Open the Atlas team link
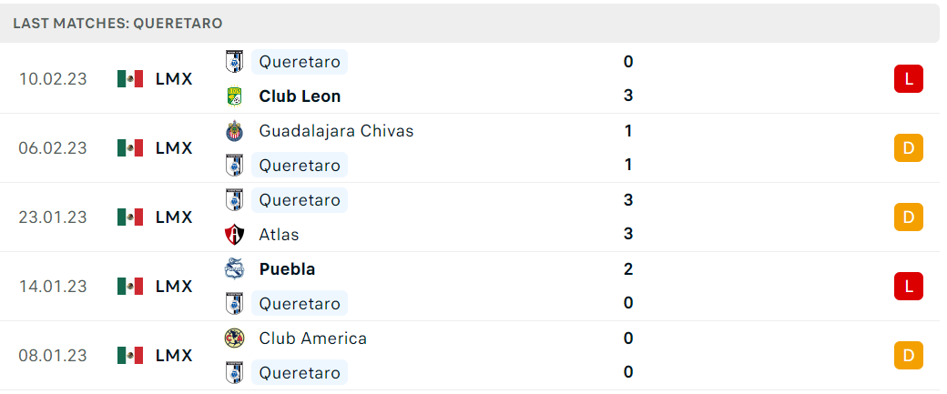Screen dimensions: 947x394 tap(279, 234)
